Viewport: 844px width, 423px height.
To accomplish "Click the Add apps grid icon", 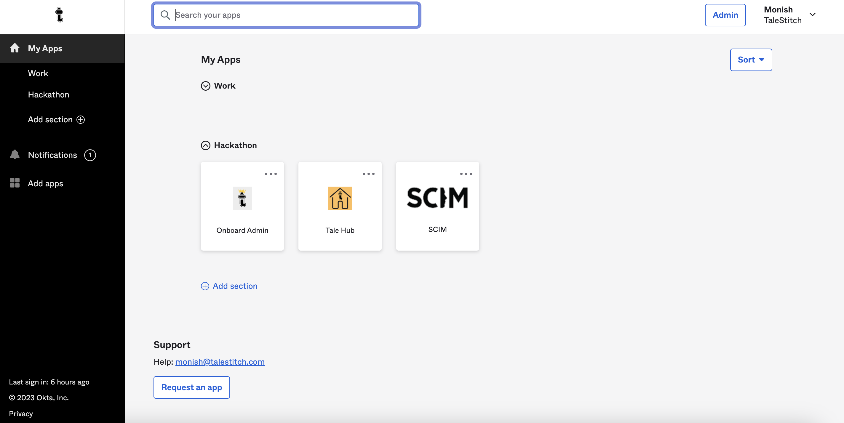I will pyautogui.click(x=15, y=183).
